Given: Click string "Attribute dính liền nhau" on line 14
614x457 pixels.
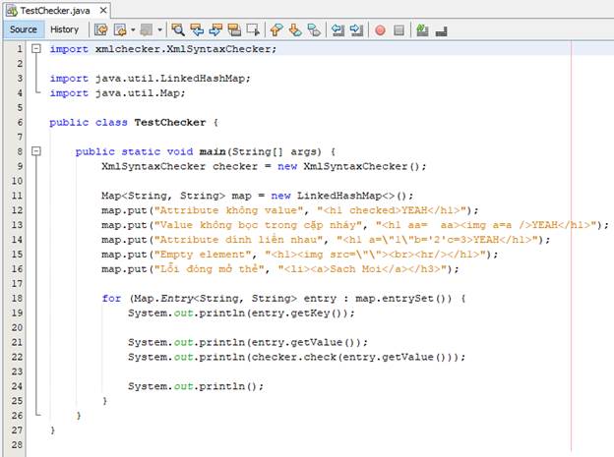Looking at the screenshot, I should pos(238,240).
